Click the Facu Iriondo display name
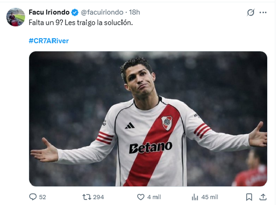 click(x=49, y=12)
